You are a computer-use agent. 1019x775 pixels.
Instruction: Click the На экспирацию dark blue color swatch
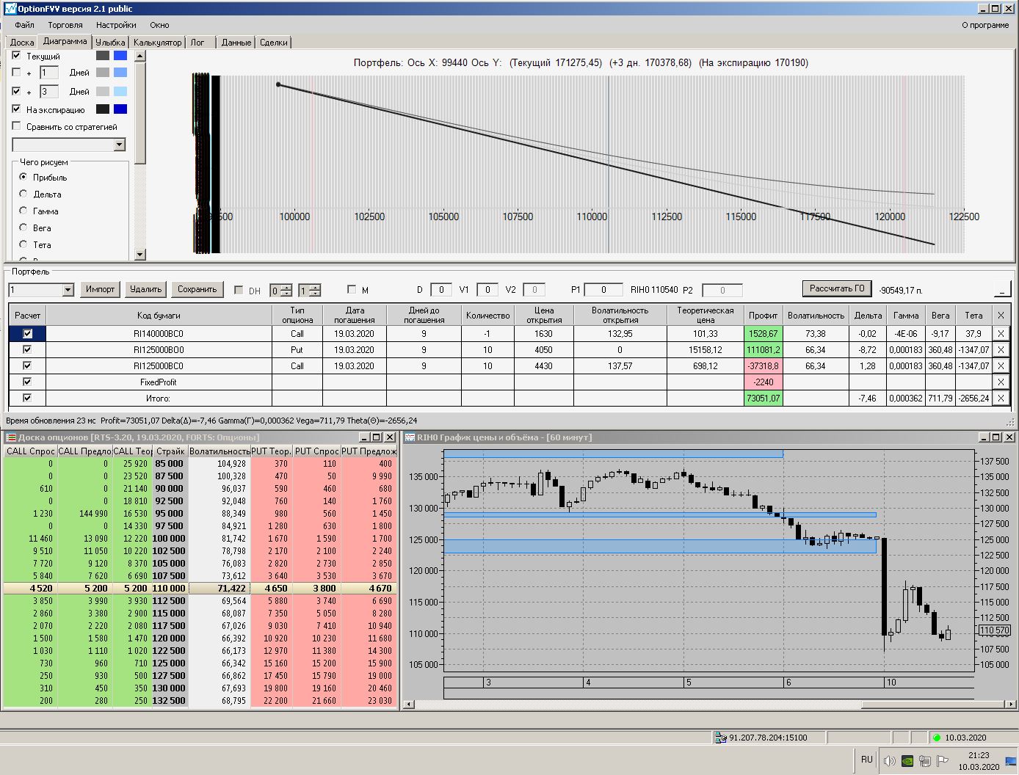(120, 109)
